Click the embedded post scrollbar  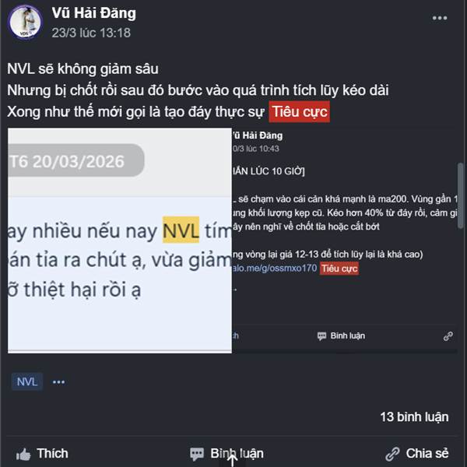[461, 195]
